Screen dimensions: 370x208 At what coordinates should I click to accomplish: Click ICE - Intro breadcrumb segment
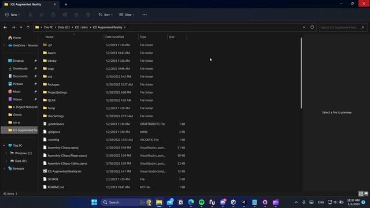click(81, 27)
